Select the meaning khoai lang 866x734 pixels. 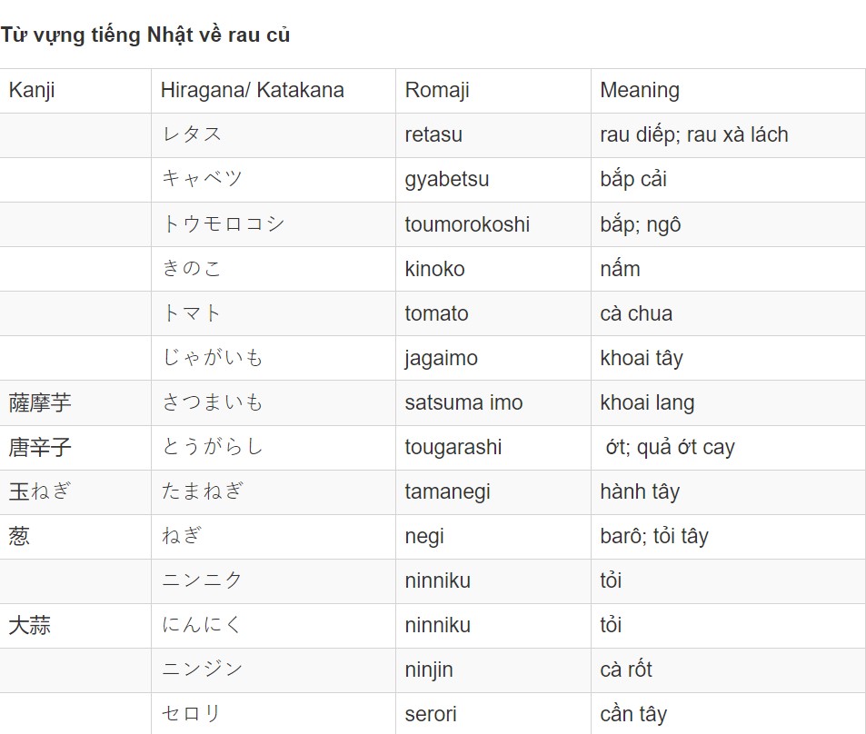[647, 403]
